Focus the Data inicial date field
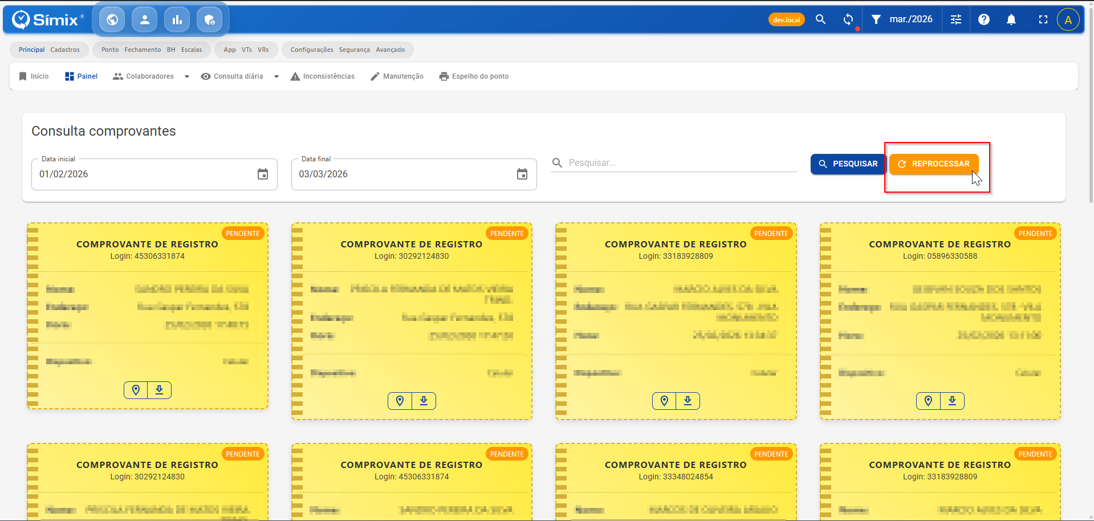 (x=154, y=174)
